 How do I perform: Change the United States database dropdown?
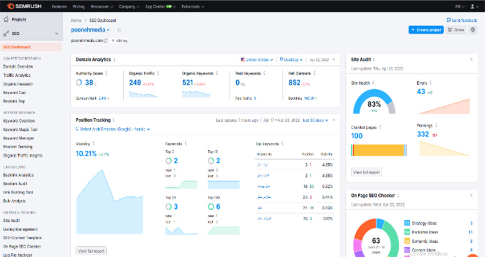257,59
